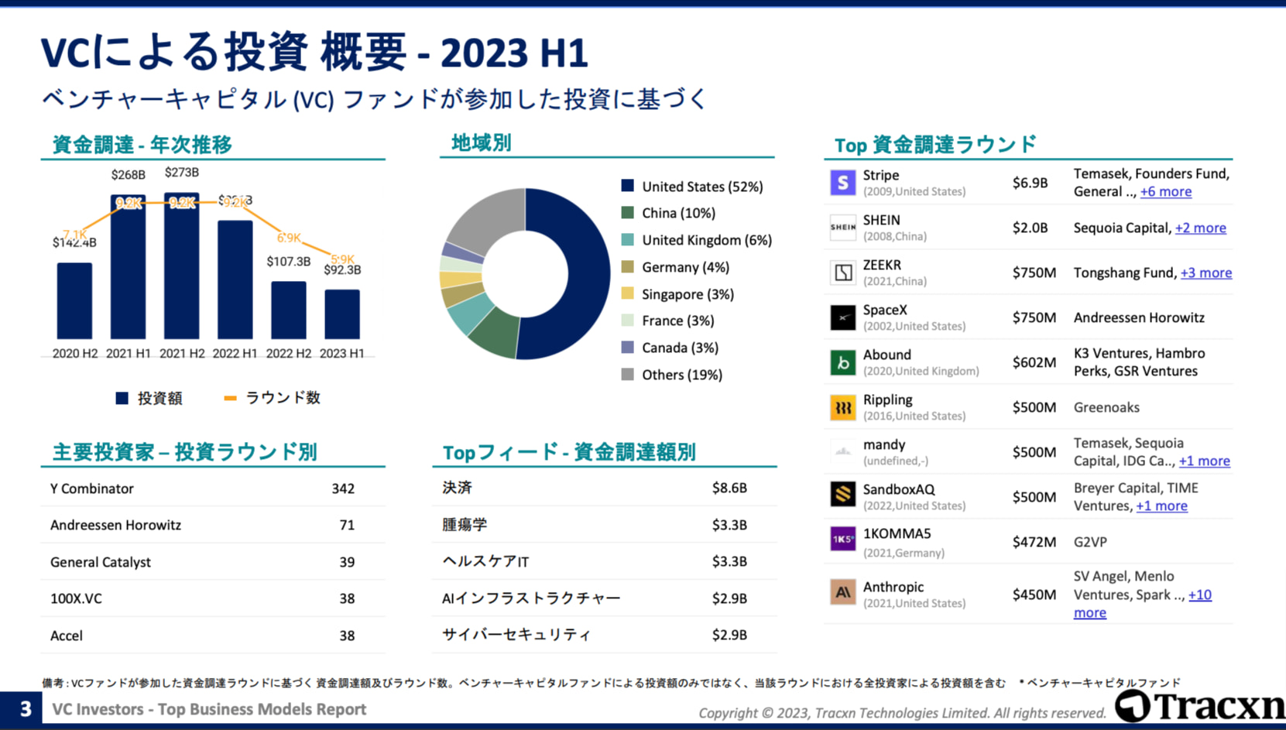
Task: Click the Anthropic logo icon
Action: 842,592
